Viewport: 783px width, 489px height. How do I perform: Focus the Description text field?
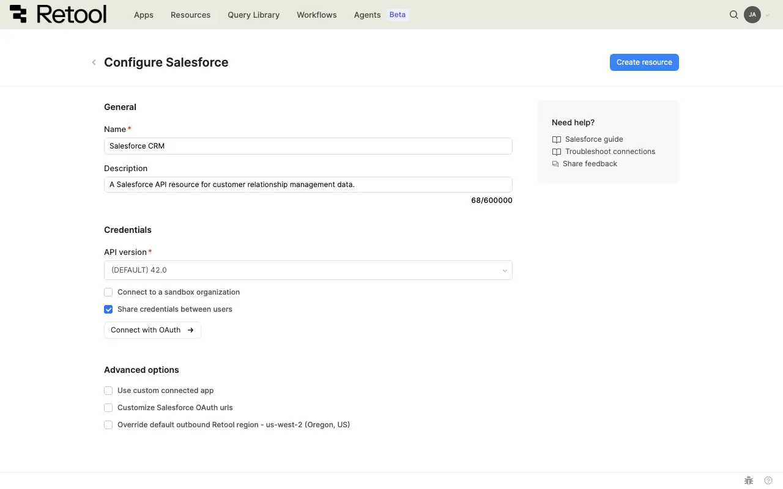coord(308,185)
